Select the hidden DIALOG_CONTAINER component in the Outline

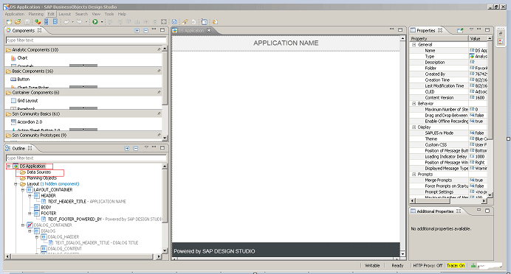52,225
